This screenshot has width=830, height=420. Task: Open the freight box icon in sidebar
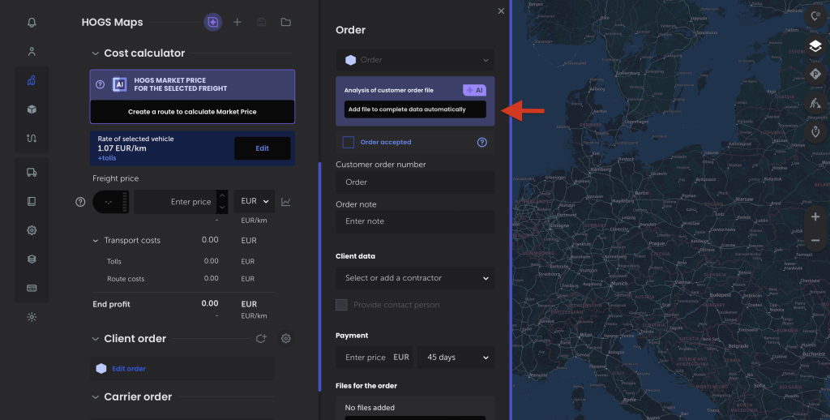(x=32, y=109)
